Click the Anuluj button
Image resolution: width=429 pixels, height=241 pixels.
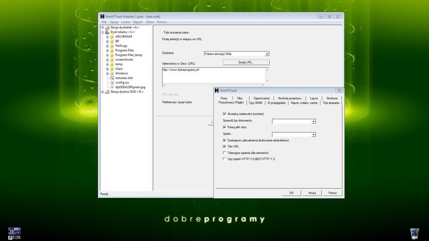[312, 193]
